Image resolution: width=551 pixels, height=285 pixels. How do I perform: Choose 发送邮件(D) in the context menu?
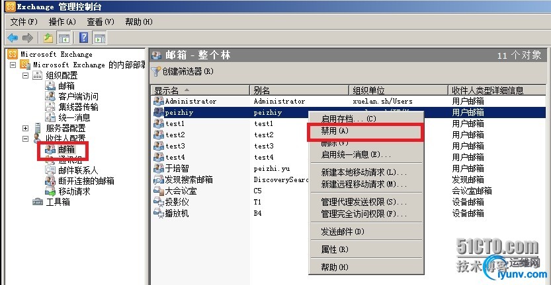click(366, 232)
